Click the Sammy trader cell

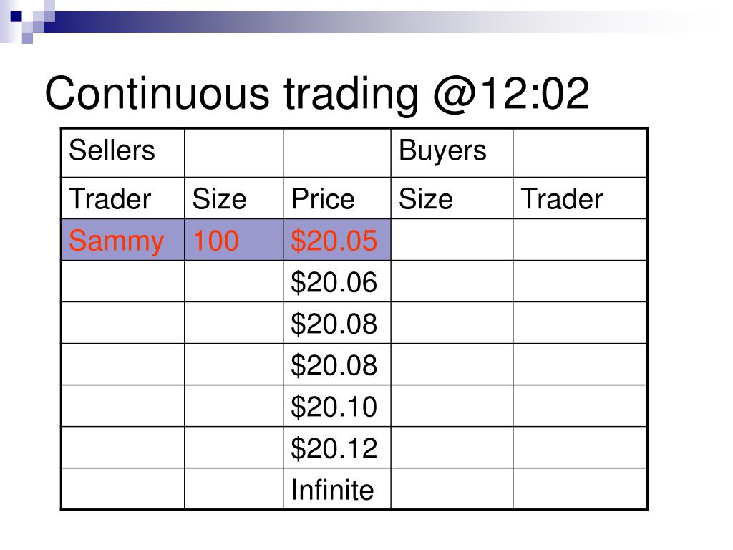(x=123, y=239)
